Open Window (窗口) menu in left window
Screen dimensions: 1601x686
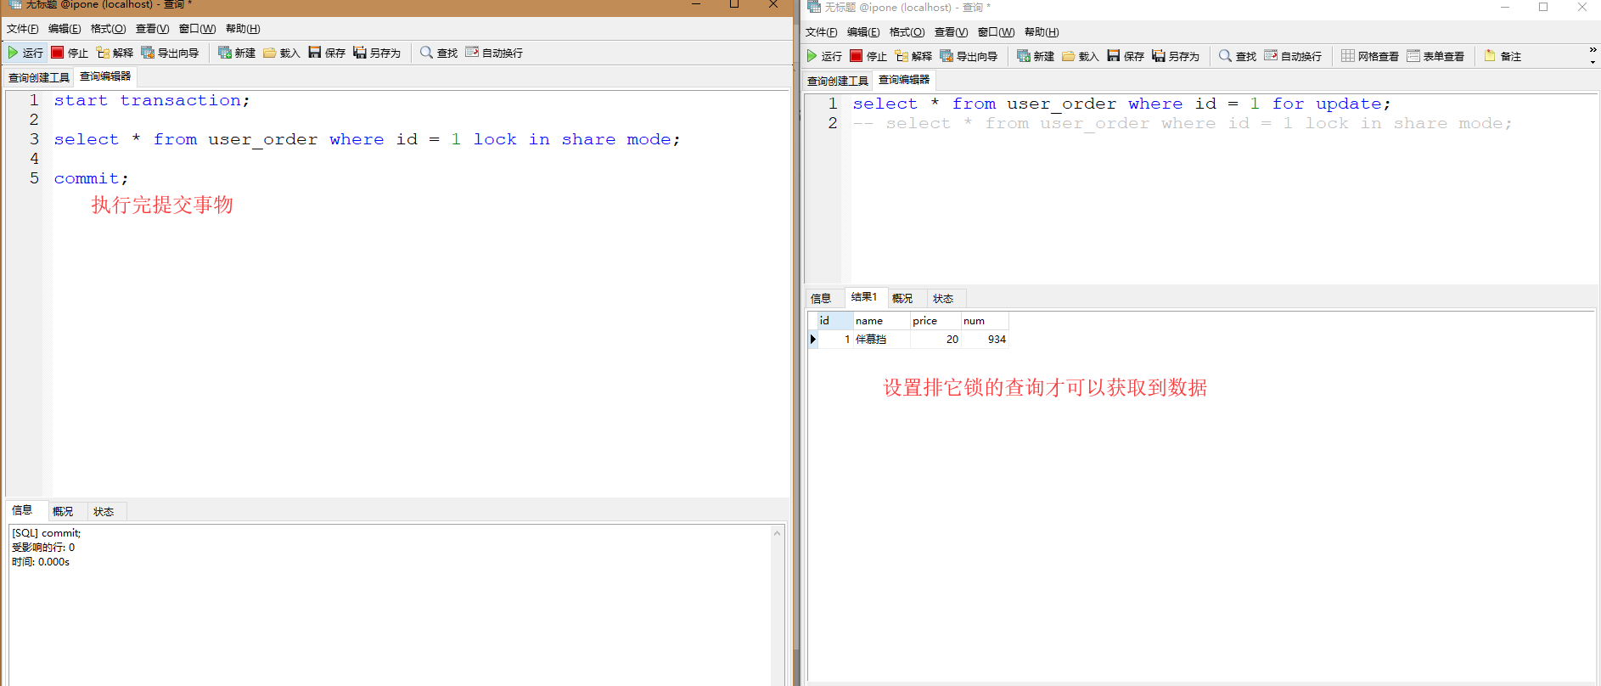pyautogui.click(x=197, y=29)
